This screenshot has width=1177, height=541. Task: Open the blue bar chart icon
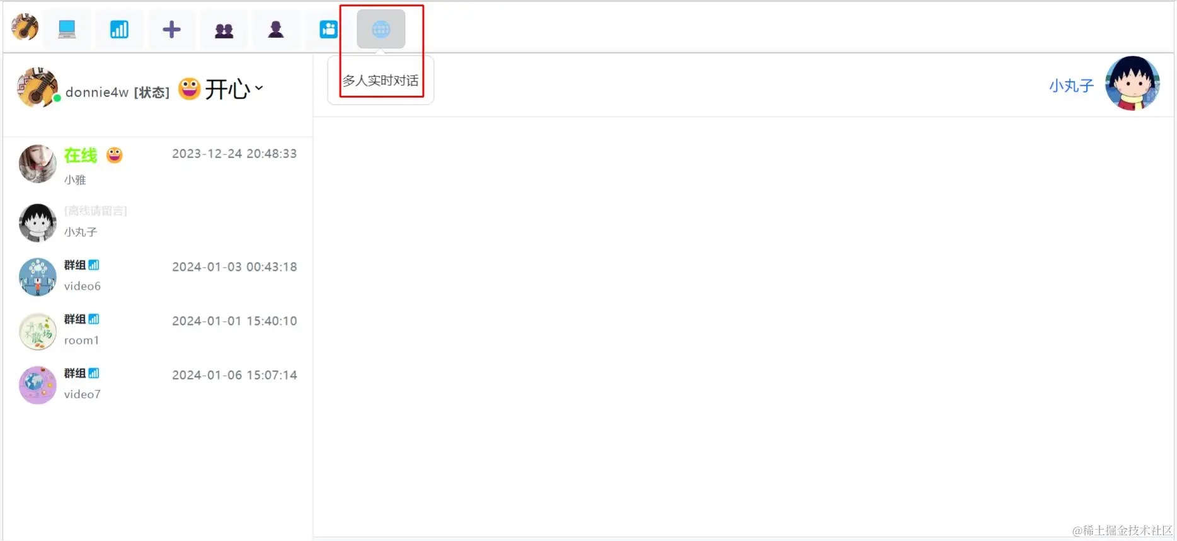point(119,29)
